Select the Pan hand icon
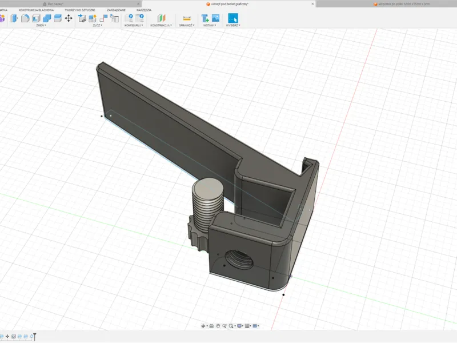 [218, 326]
